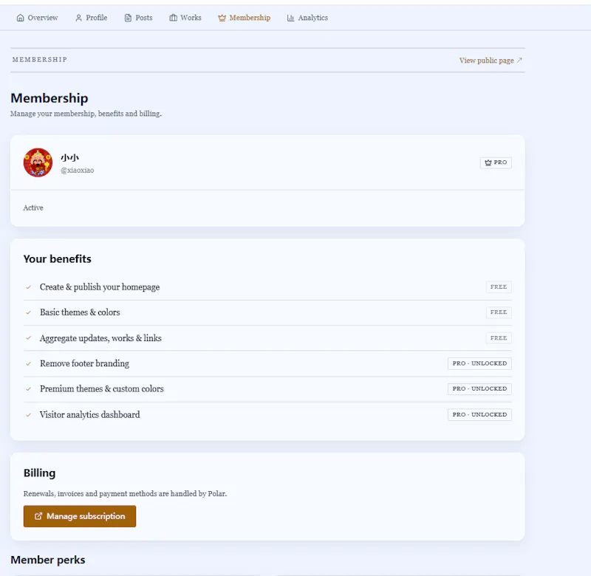Viewport: 591px width, 576px height.
Task: Click the display name 小小
Action: click(69, 157)
